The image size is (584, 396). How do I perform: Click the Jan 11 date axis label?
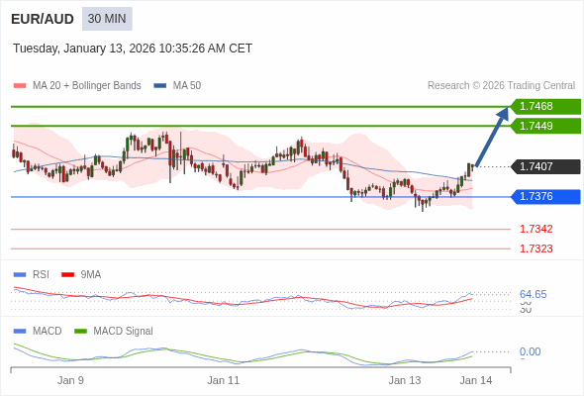point(224,381)
